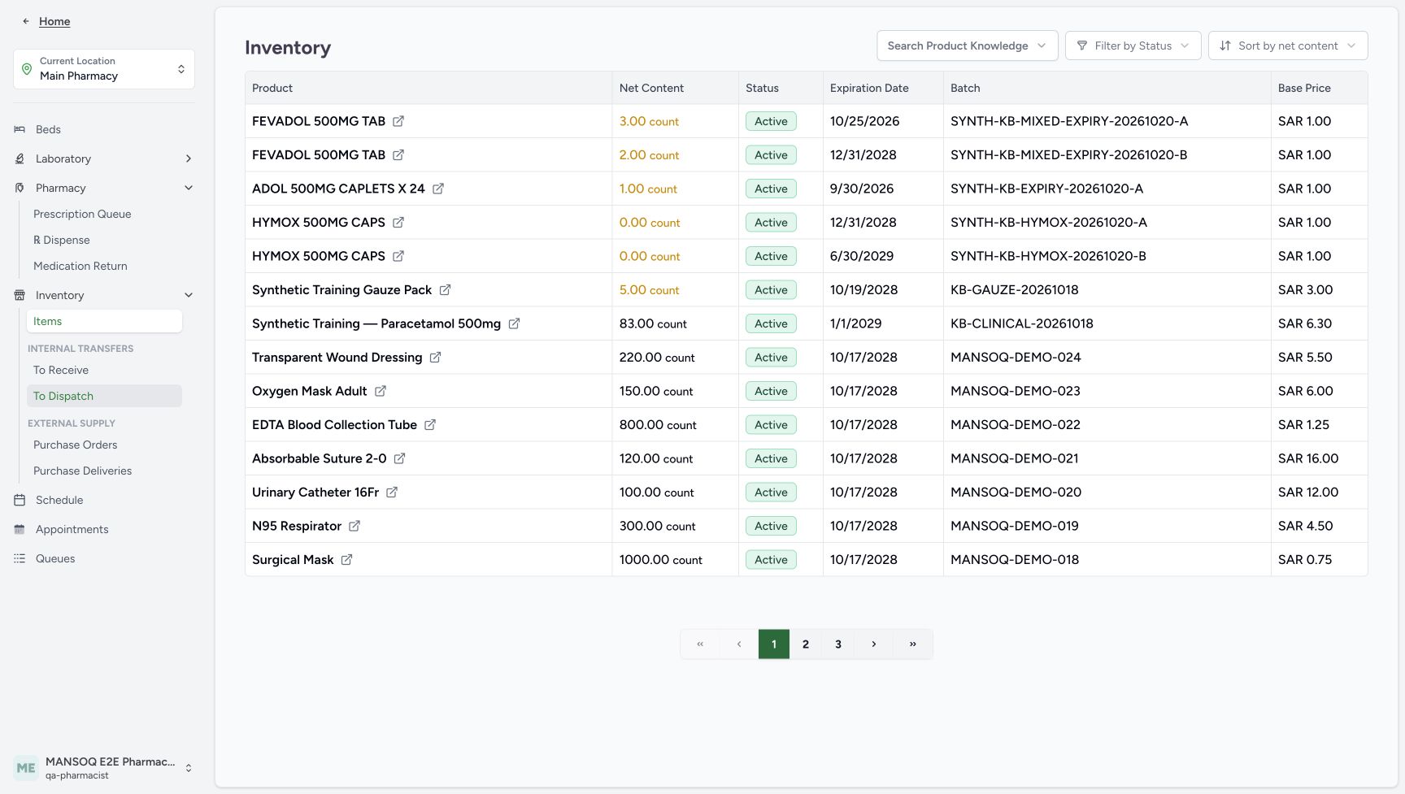Screen dimensions: 1405x794
Task: Open external link icon for N95 Respirator
Action: pos(355,526)
